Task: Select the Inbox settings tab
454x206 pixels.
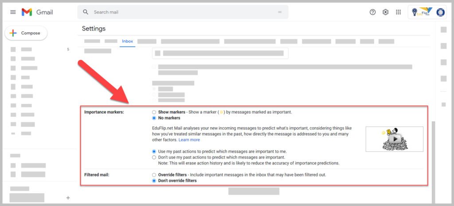Action: pyautogui.click(x=127, y=41)
